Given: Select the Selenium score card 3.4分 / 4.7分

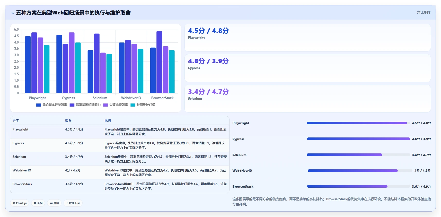Looking at the screenshot, I should click(307, 99).
